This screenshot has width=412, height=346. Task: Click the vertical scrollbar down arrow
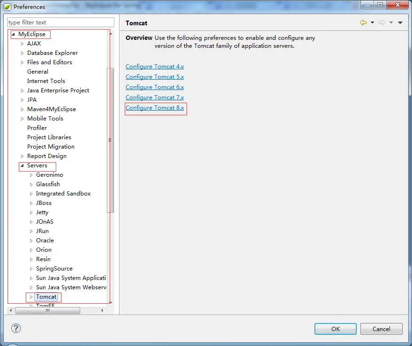tap(111, 302)
